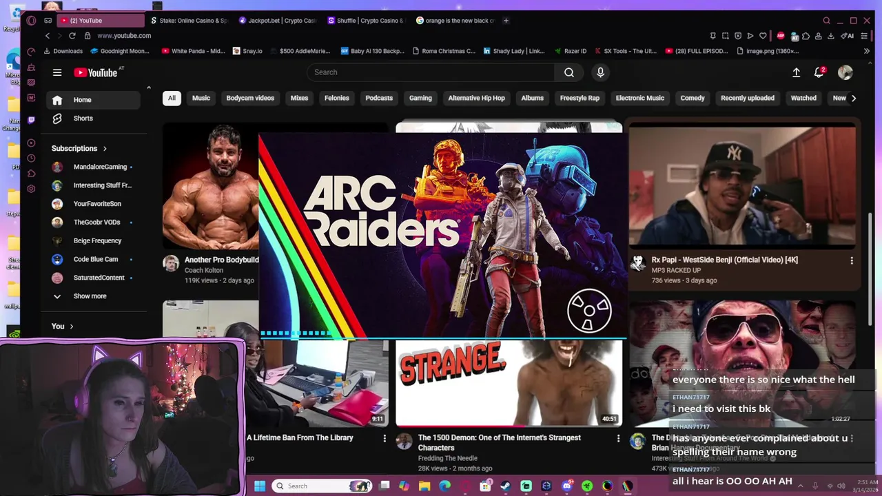
Task: Switch to Shuffle Crypto Casino tab
Action: [367, 21]
